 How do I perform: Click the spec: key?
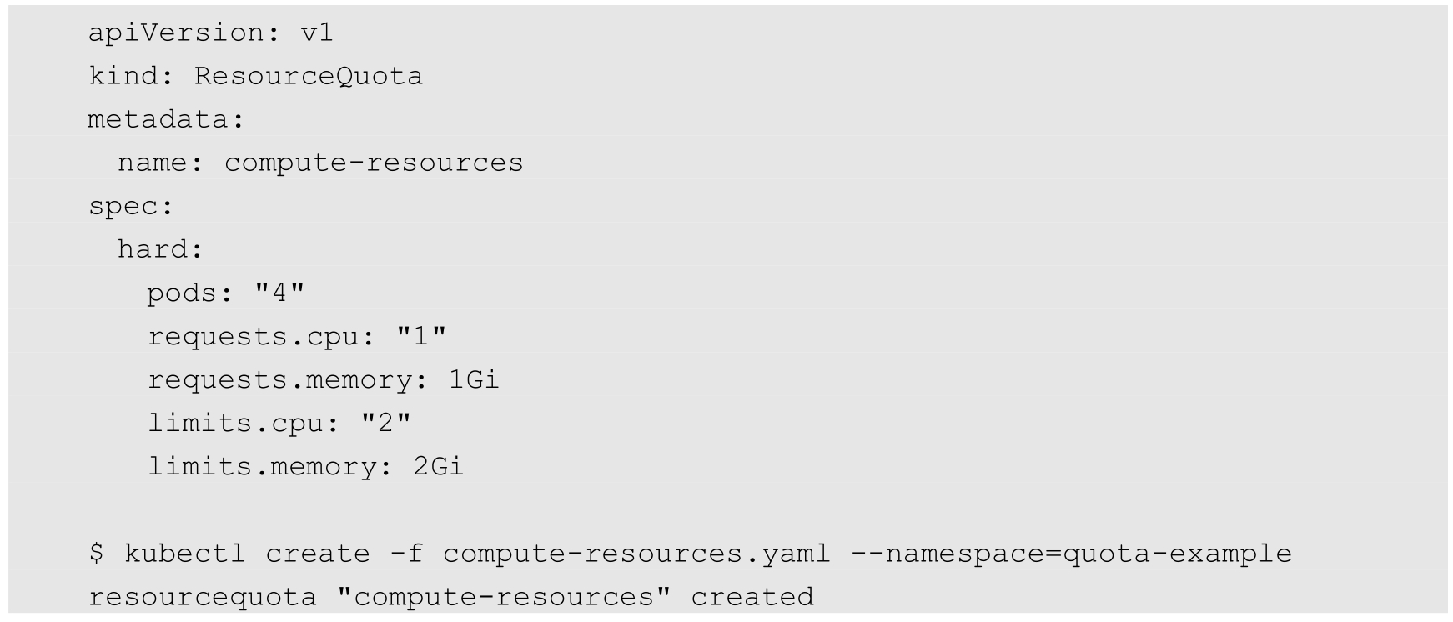130,206
